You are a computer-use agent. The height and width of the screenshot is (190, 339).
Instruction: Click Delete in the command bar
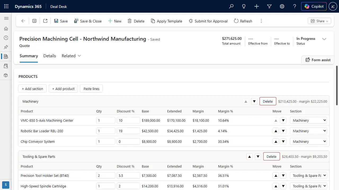tap(136, 21)
